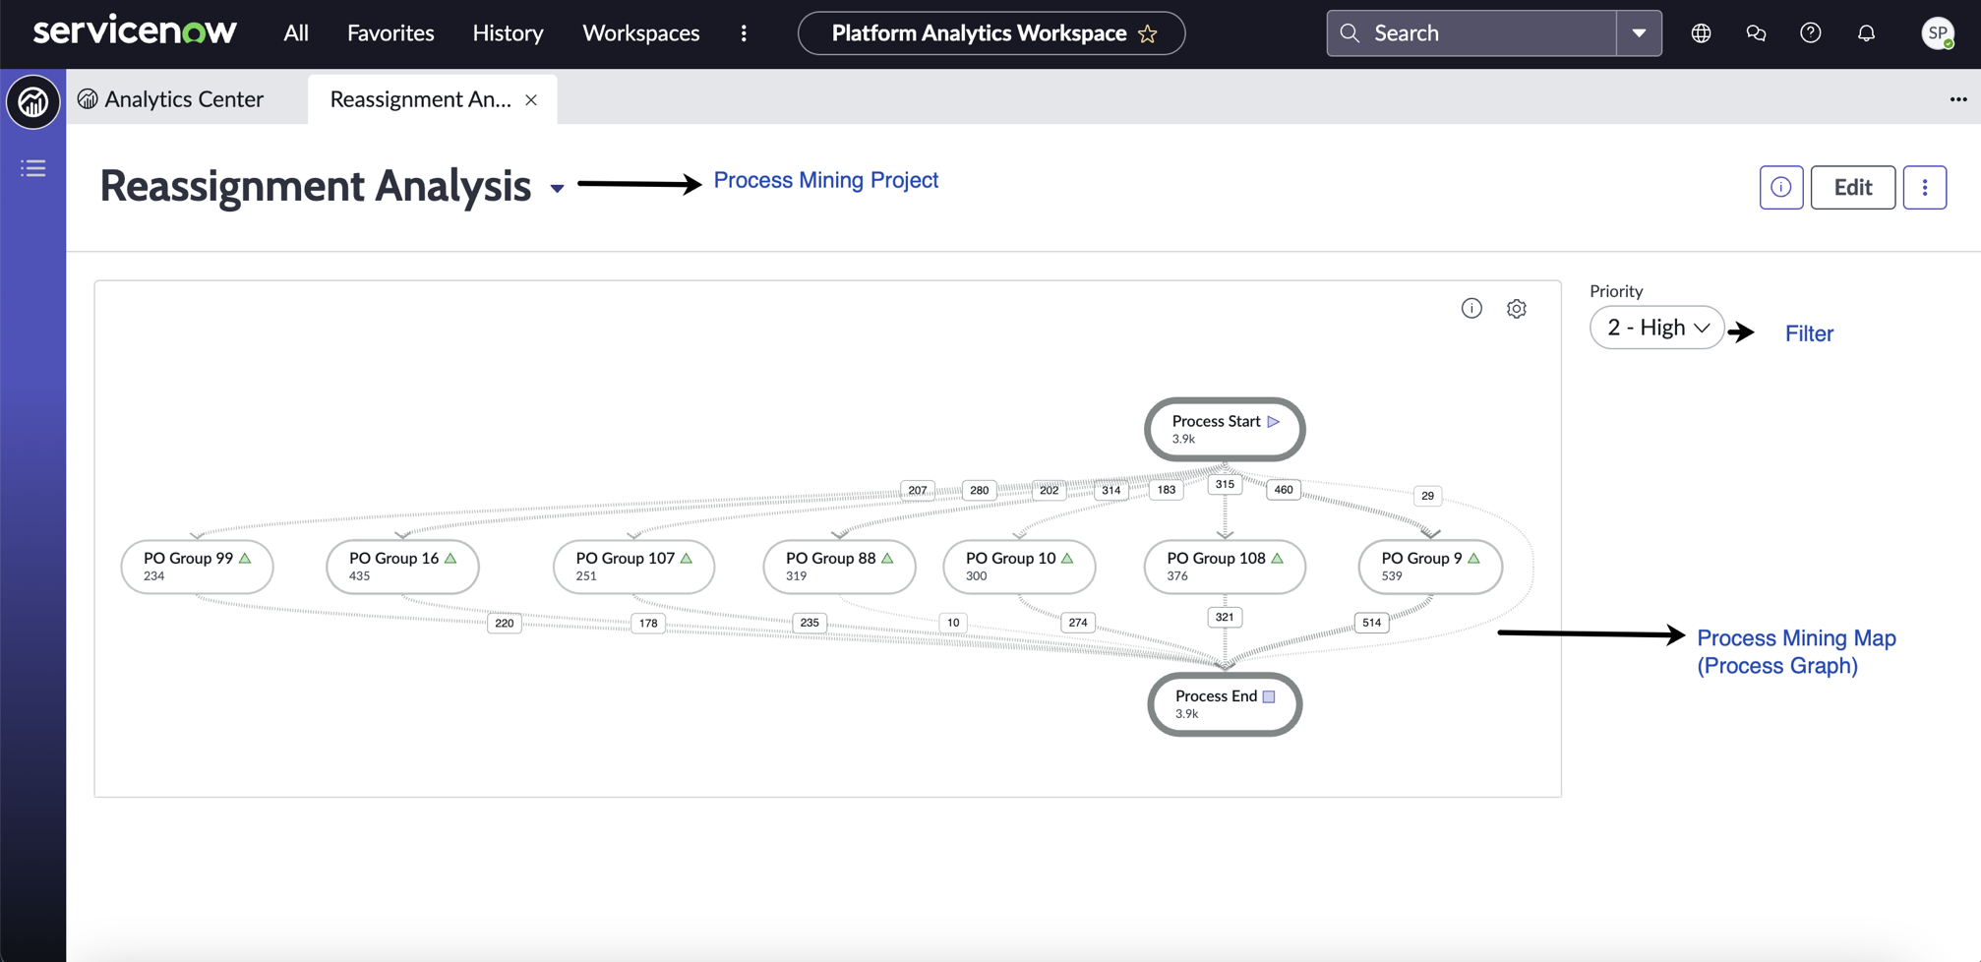
Task: Select the PO Group 108 node
Action: pos(1225,567)
